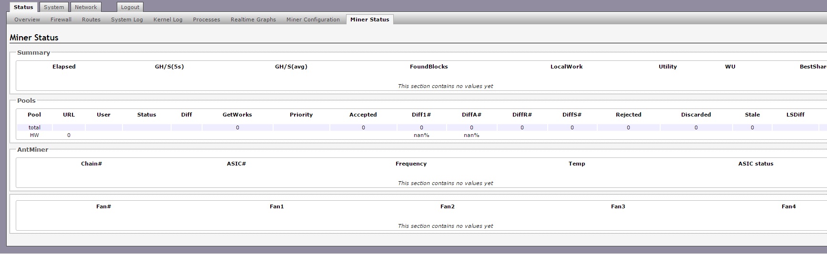Open the Kernel Log subtab

click(168, 20)
